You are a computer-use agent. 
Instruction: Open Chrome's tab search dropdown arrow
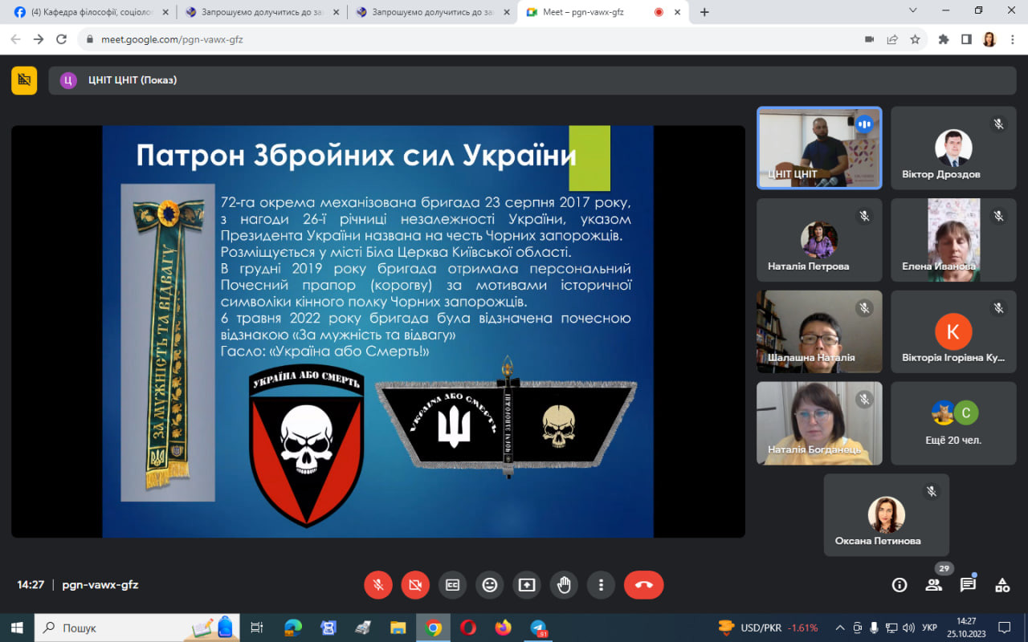(913, 10)
